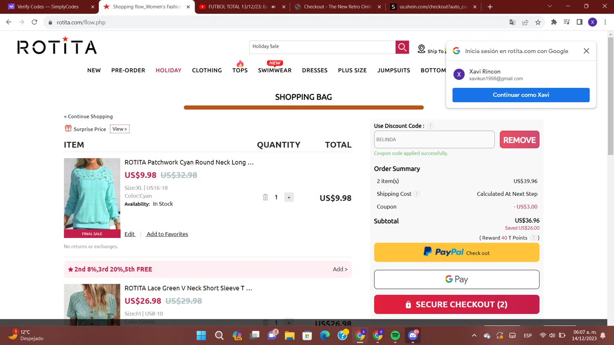This screenshot has width=614, height=345.
Task: Click Continuar como Xavi button
Action: (x=521, y=95)
